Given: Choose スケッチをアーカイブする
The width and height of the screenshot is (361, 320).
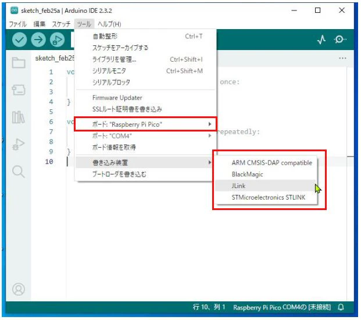Looking at the screenshot, I should click(x=146, y=48).
